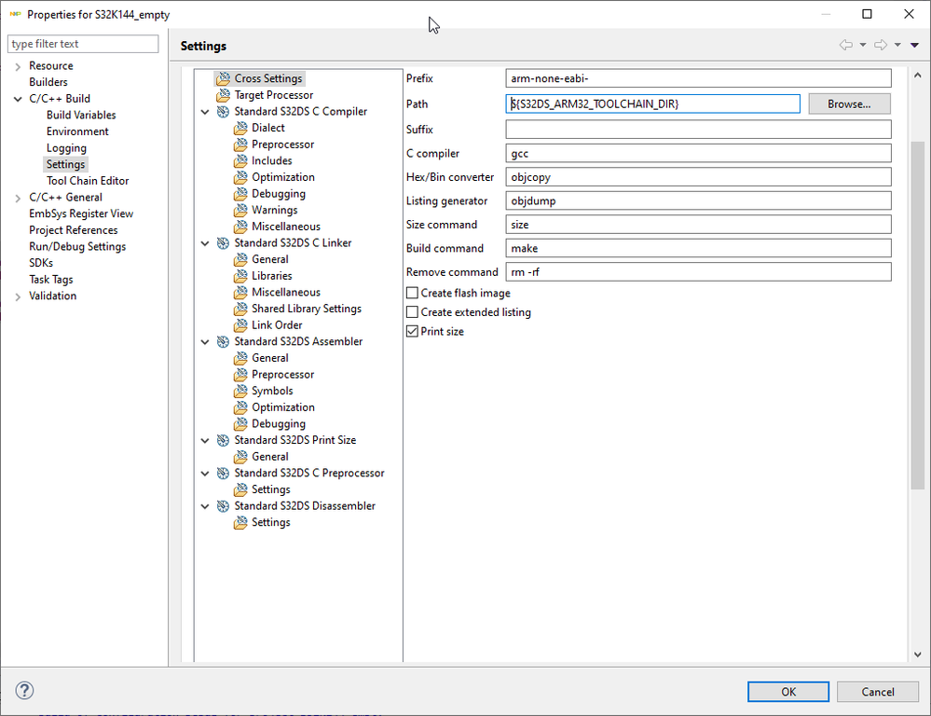This screenshot has height=716, width=931.
Task: Uncheck the Print size checkbox
Action: click(412, 332)
